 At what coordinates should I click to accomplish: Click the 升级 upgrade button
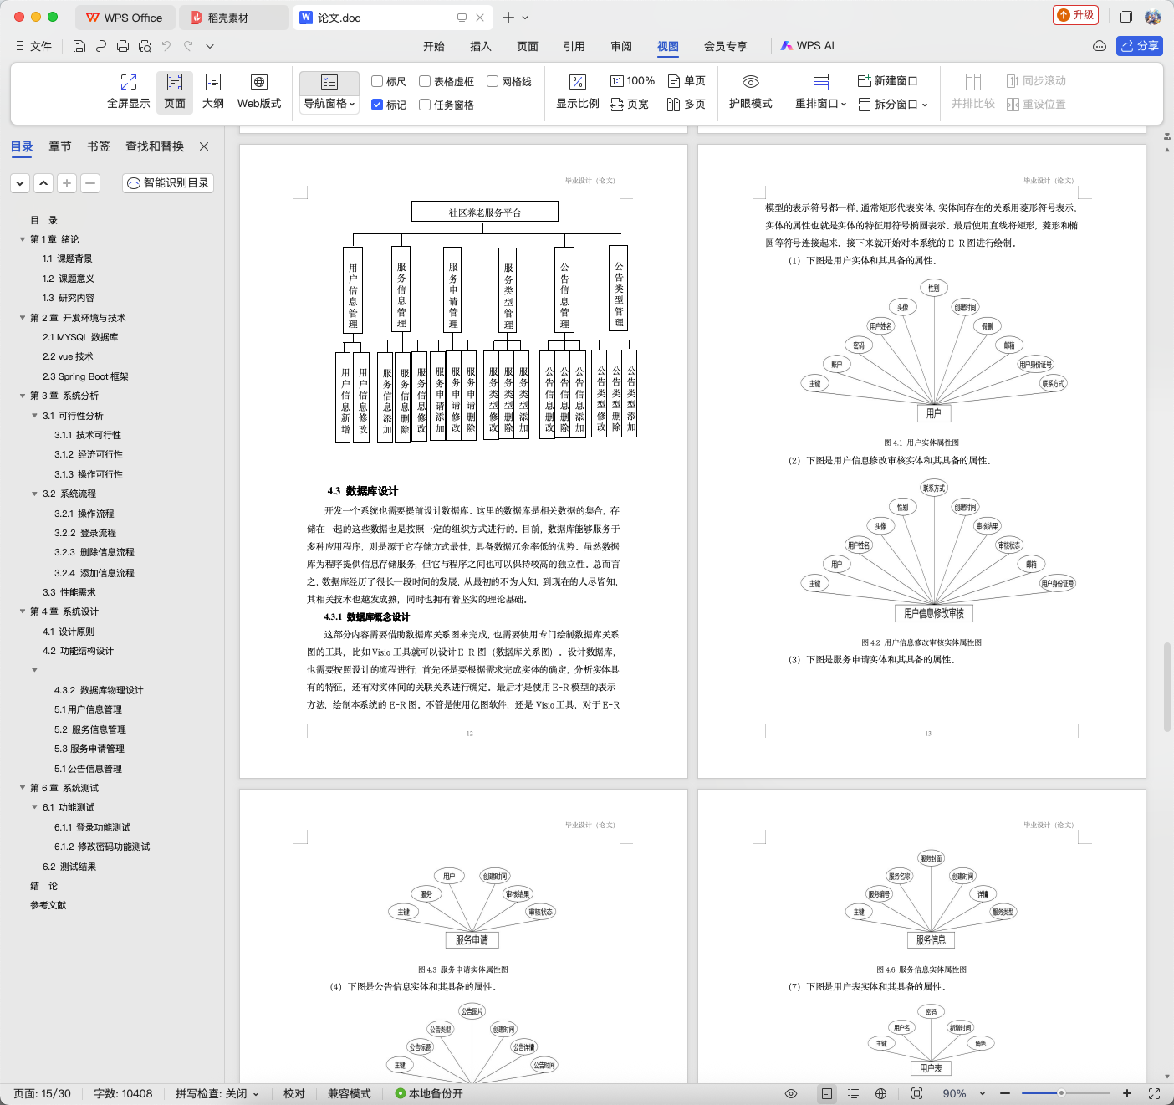click(x=1075, y=15)
